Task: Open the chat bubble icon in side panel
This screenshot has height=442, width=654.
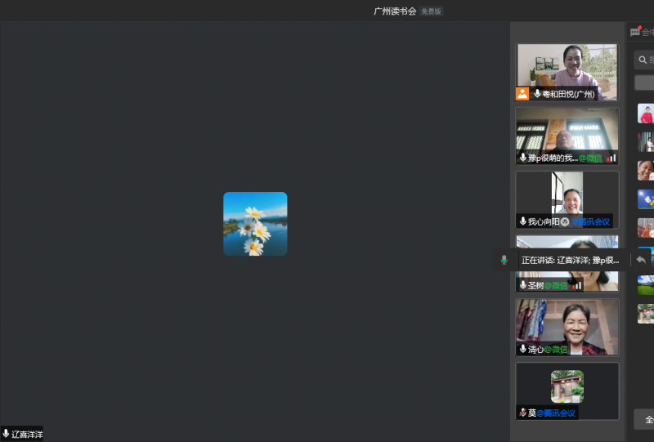Action: coord(635,32)
